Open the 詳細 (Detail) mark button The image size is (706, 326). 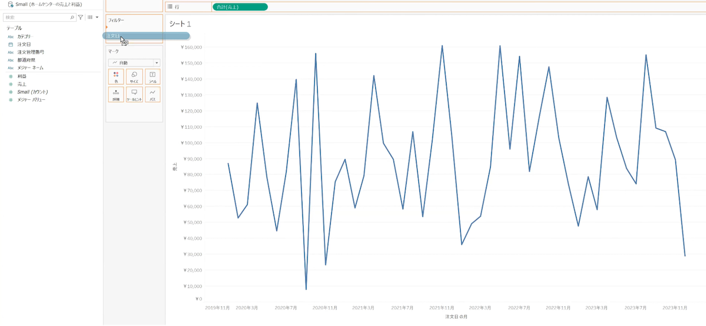(x=116, y=95)
